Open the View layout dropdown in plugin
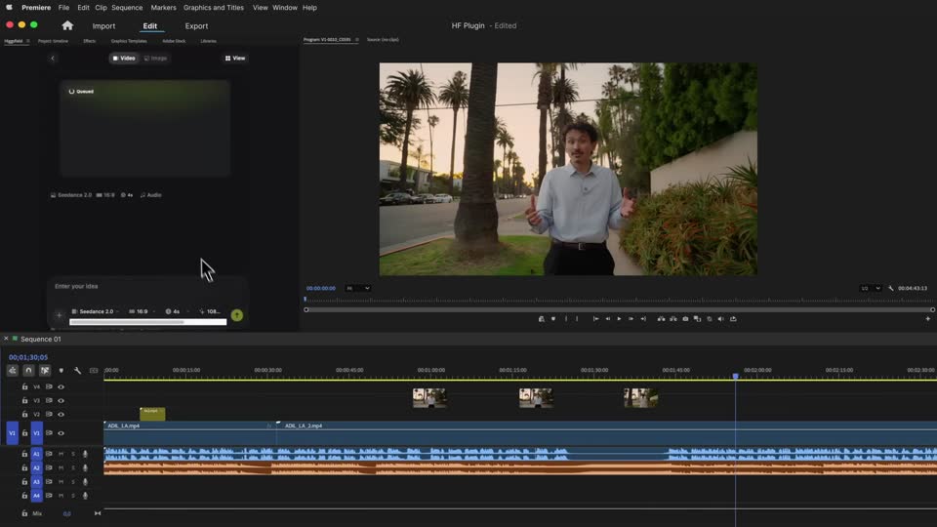This screenshot has height=527, width=937. click(x=235, y=58)
